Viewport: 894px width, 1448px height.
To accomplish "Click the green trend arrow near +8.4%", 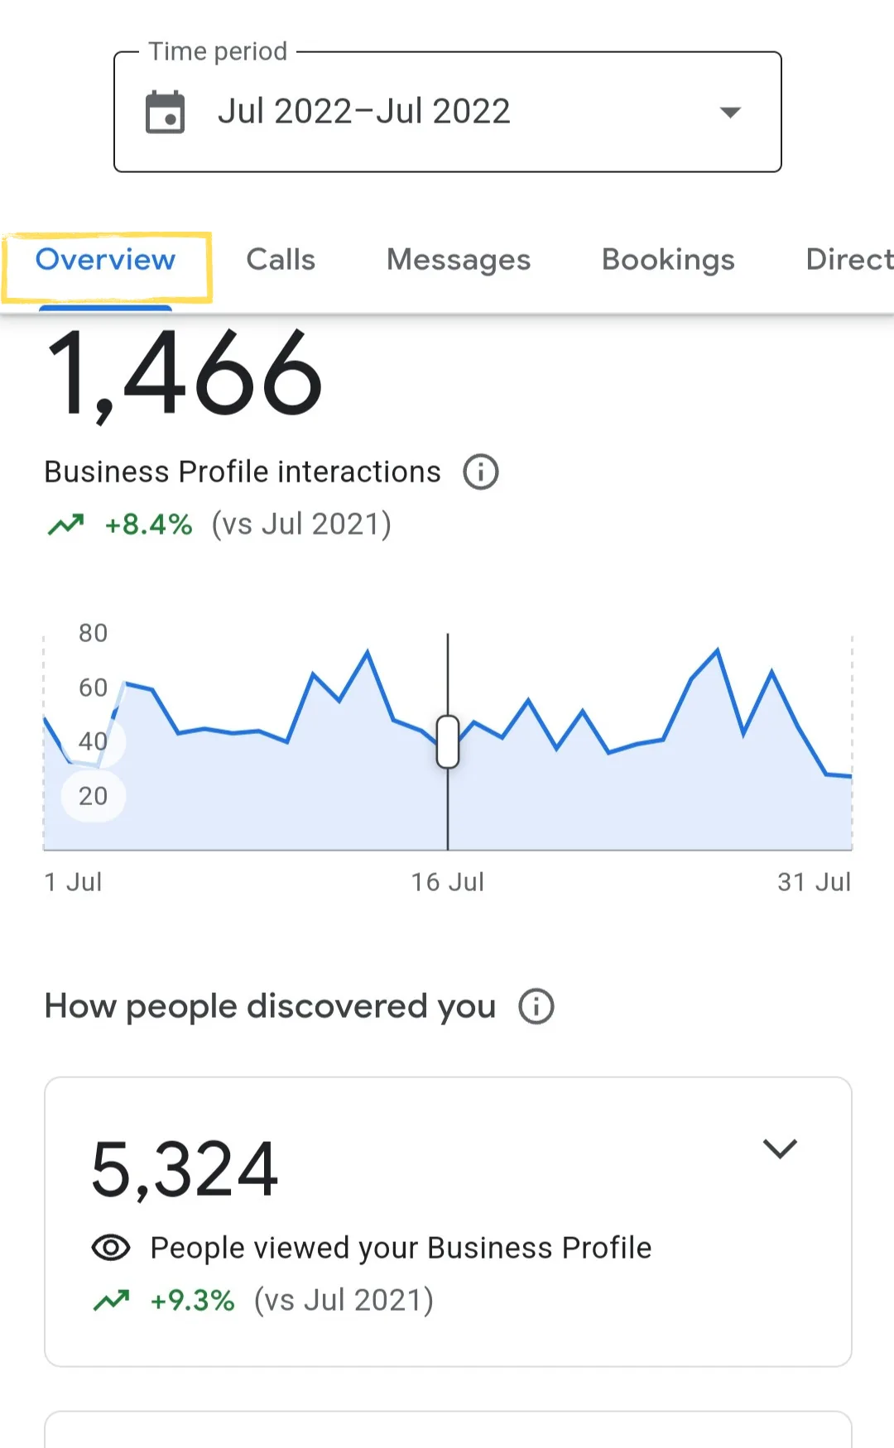I will (x=66, y=524).
